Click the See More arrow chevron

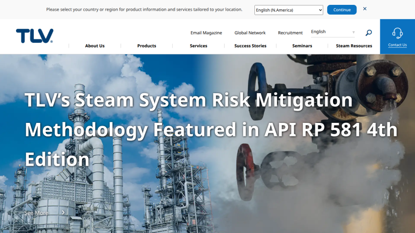pyautogui.click(x=63, y=213)
